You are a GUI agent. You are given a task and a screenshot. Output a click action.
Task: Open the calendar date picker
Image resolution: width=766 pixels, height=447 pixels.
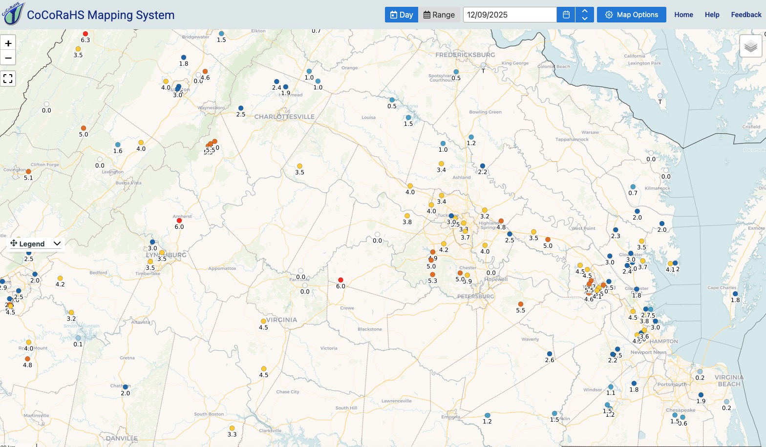tap(566, 15)
